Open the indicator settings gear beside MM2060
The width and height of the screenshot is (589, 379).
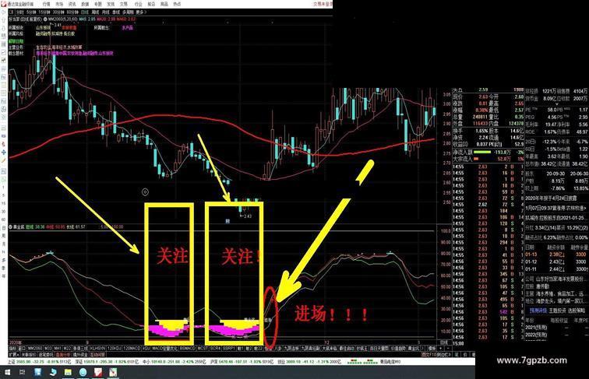pos(45,19)
